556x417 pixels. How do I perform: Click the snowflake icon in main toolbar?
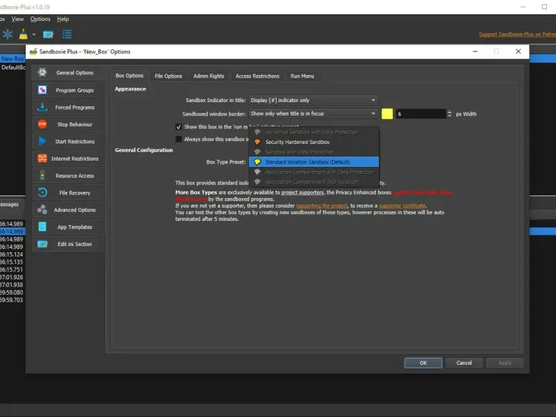coord(8,34)
